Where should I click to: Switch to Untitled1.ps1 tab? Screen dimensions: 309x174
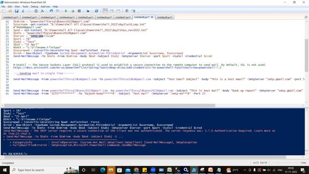pyautogui.click(x=11, y=17)
